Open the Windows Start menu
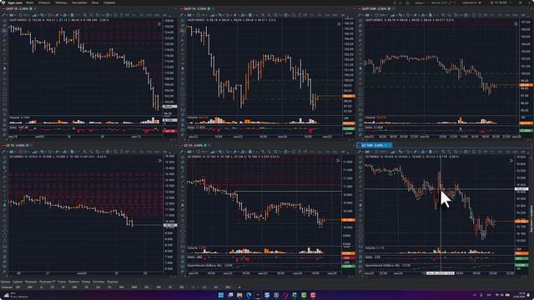This screenshot has width=534, height=300. 221,295
